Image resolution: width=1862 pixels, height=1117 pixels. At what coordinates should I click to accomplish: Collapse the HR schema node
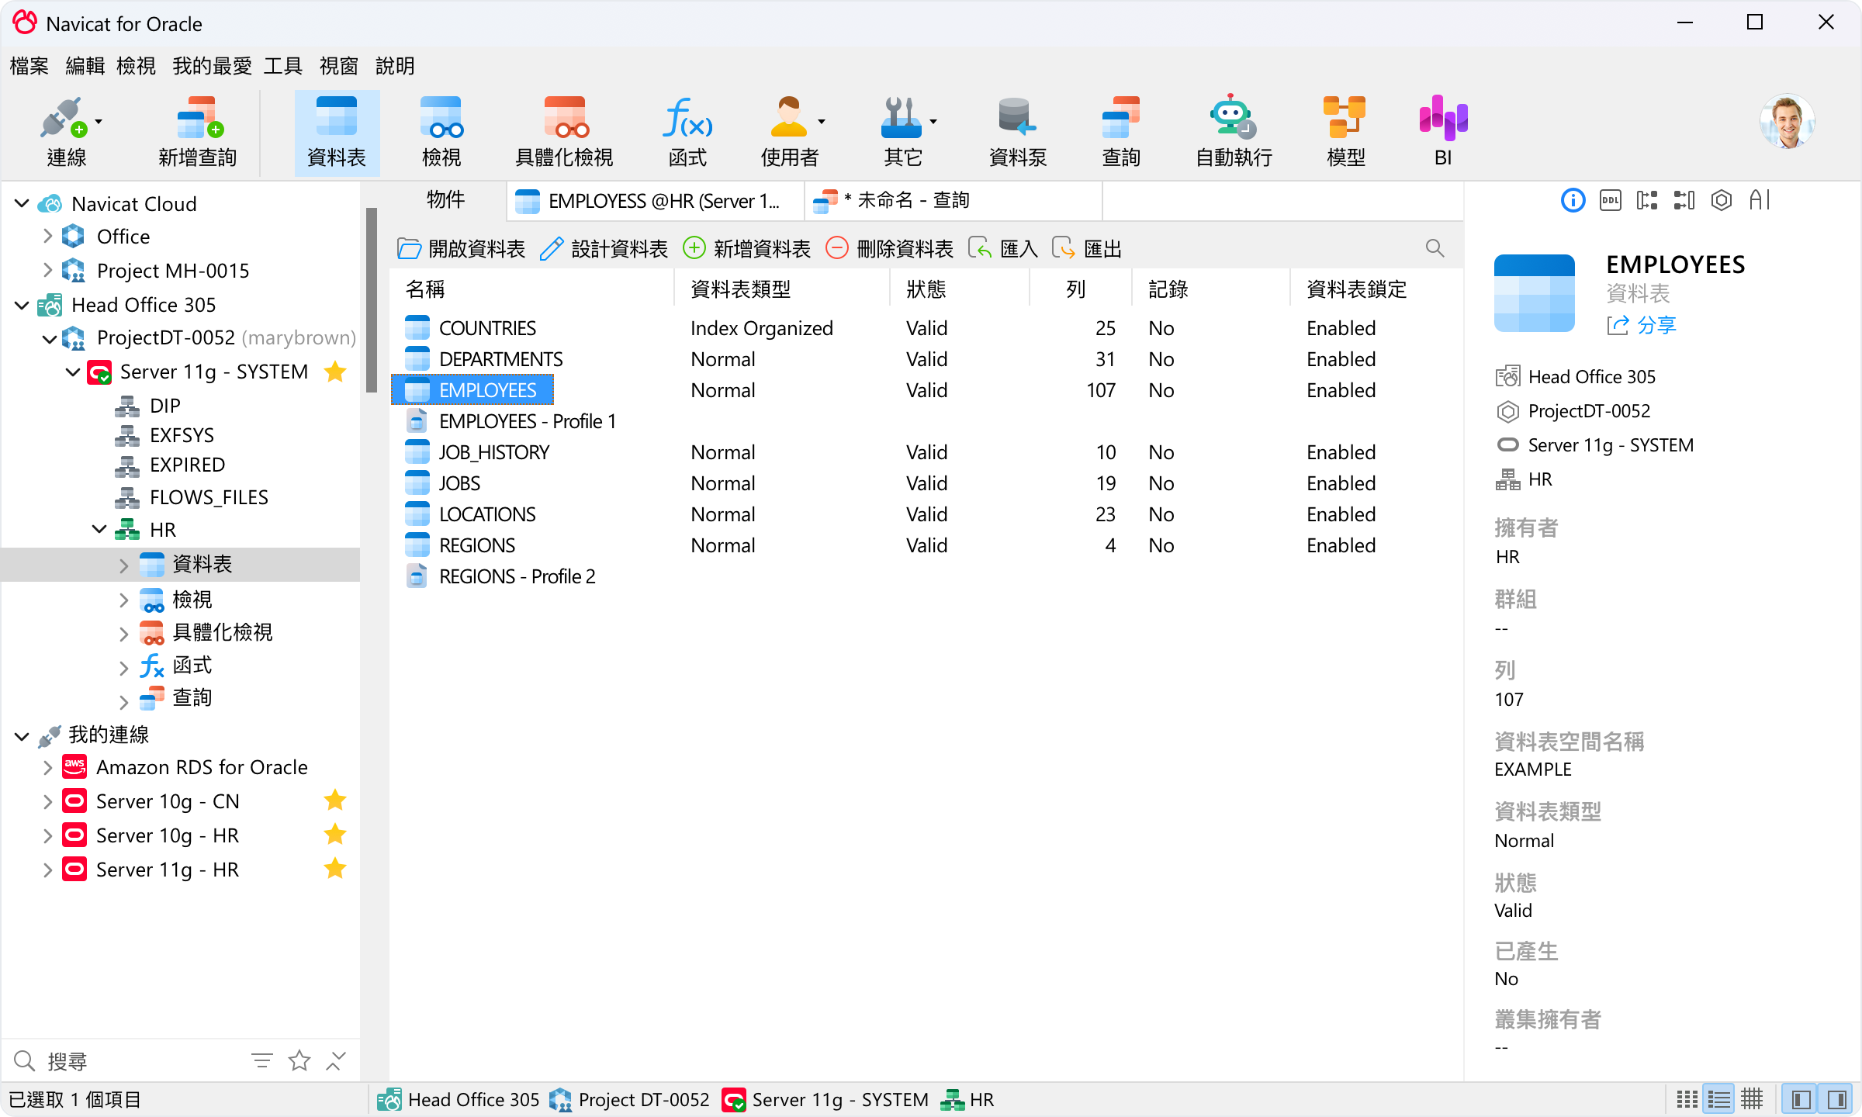click(99, 529)
